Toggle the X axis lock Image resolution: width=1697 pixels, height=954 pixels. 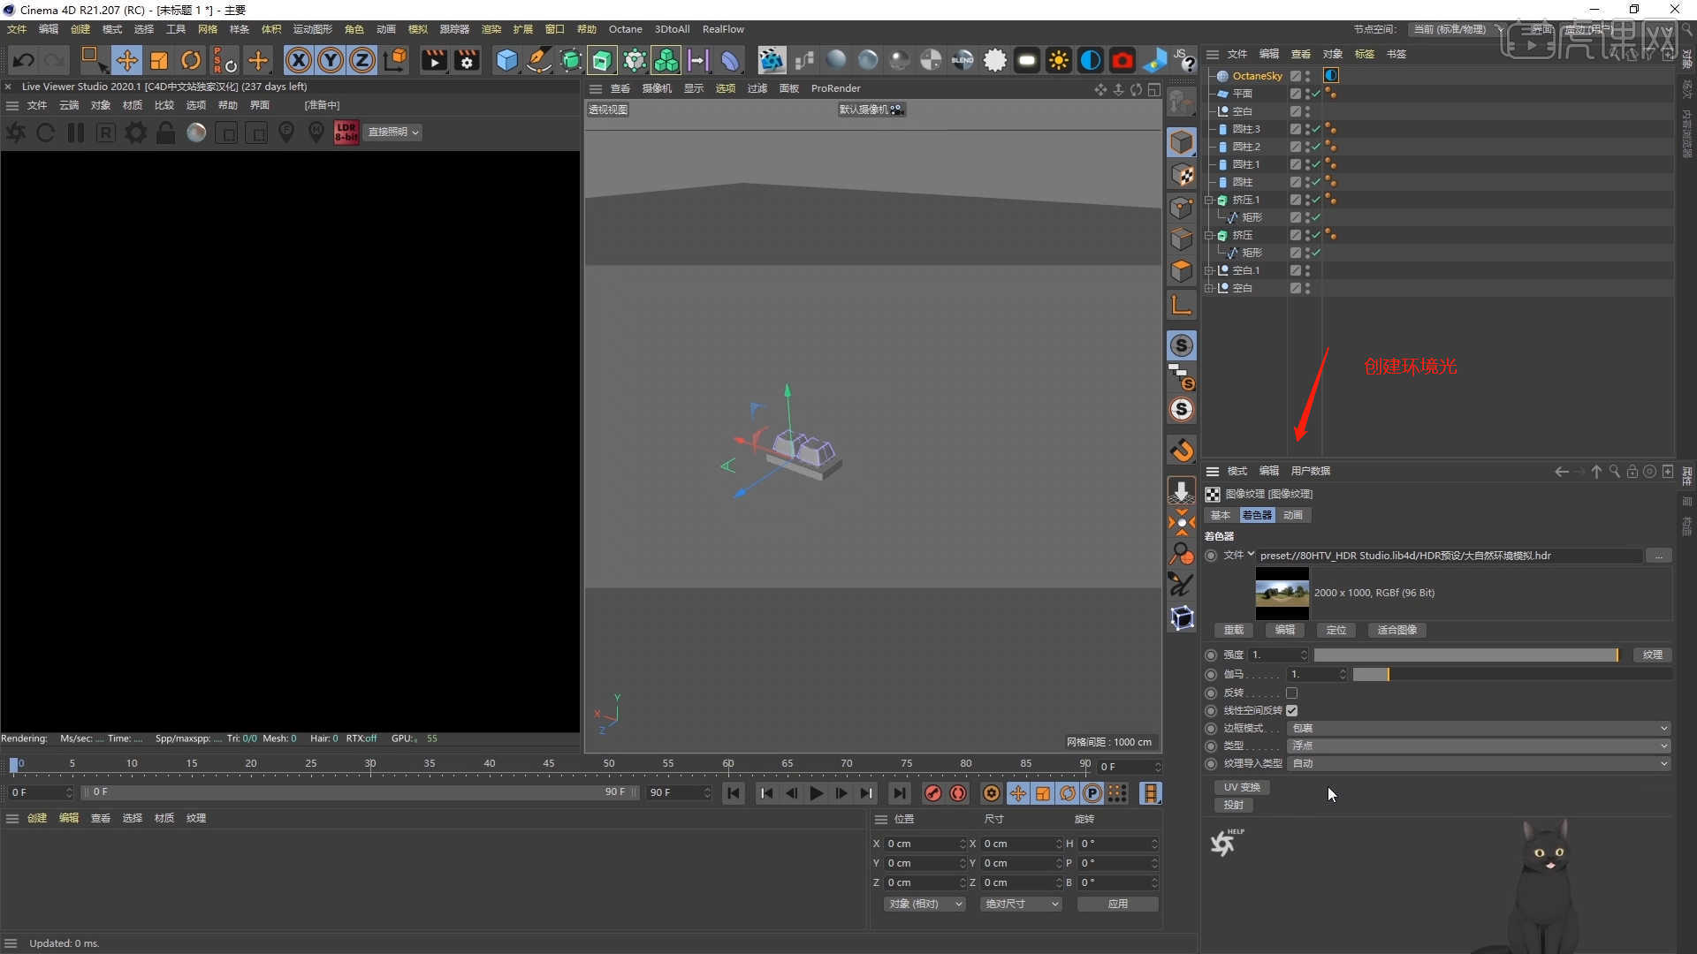pos(299,60)
